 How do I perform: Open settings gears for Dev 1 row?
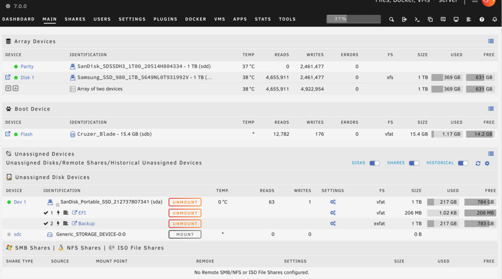(x=333, y=202)
